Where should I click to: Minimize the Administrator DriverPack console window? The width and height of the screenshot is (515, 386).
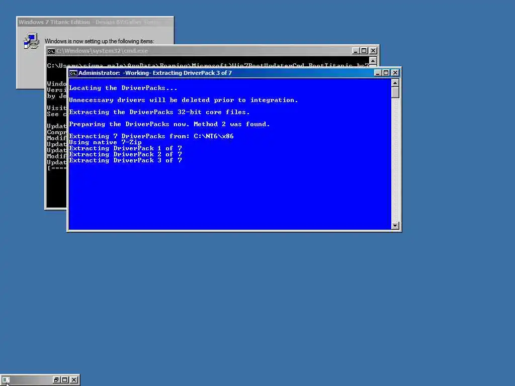click(378, 73)
